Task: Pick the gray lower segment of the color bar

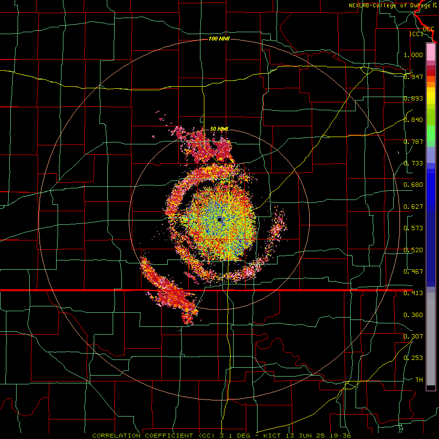Action: coord(431,339)
